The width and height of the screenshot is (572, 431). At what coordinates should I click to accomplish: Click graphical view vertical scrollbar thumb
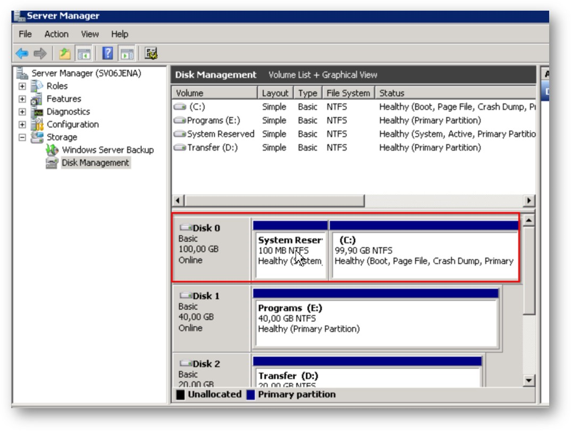pyautogui.click(x=528, y=270)
